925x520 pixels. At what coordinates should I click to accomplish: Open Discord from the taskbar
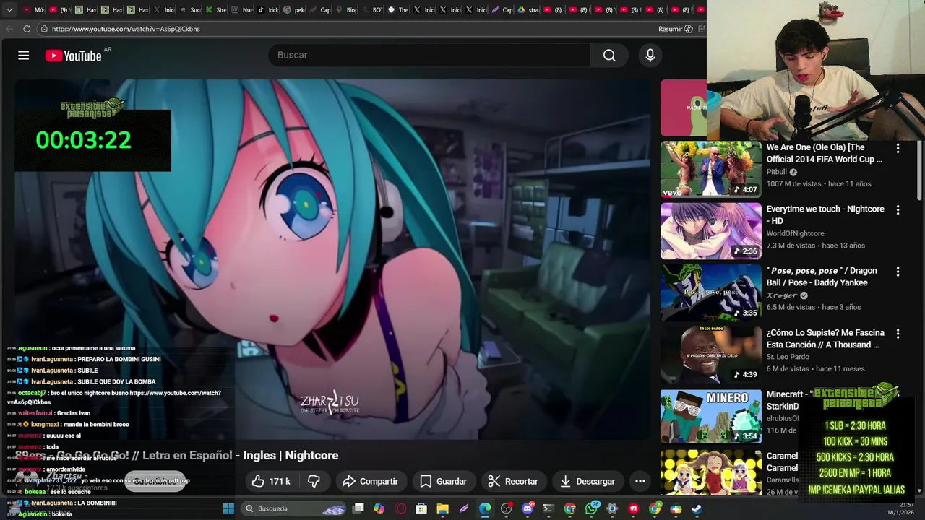tap(528, 508)
